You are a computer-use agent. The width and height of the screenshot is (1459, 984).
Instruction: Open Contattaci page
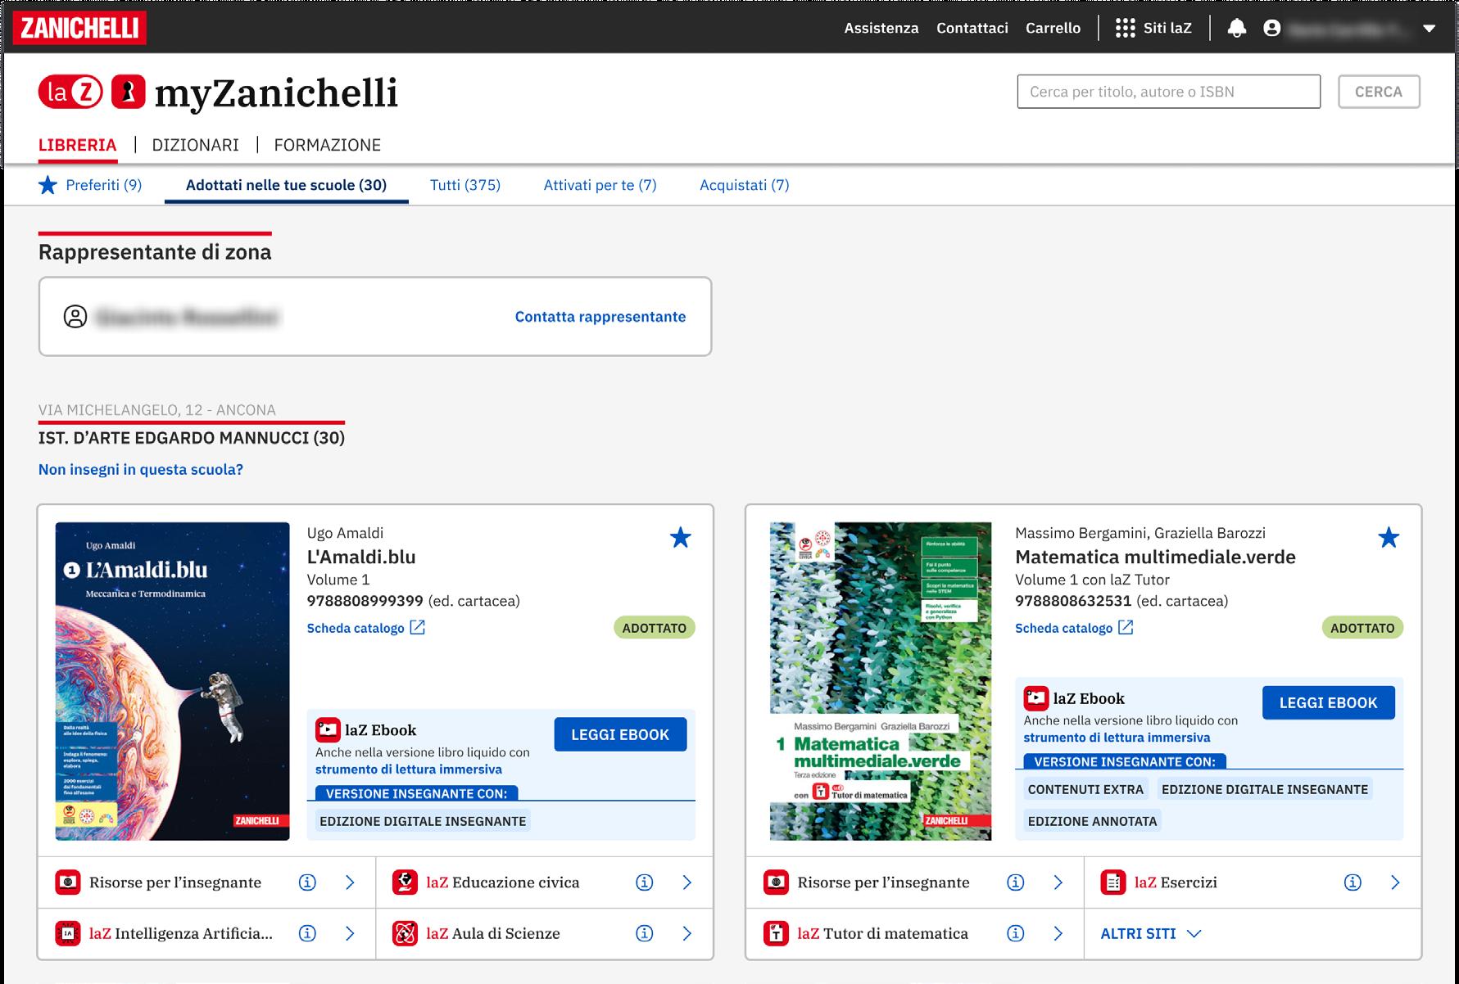[x=972, y=28]
